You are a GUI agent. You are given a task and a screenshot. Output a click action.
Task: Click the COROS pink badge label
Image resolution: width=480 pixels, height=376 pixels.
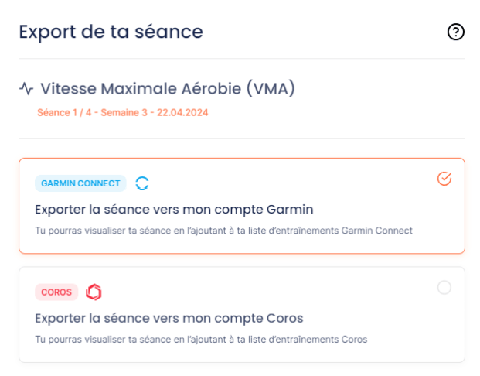(56, 292)
